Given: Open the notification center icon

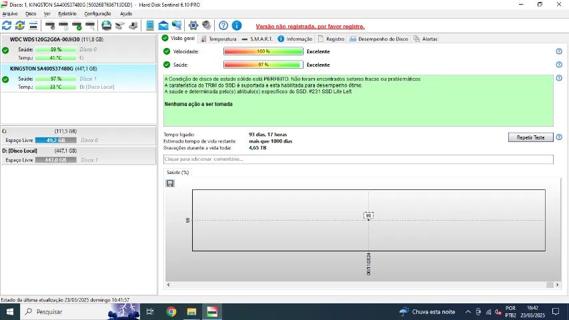Looking at the screenshot, I should click(x=556, y=311).
